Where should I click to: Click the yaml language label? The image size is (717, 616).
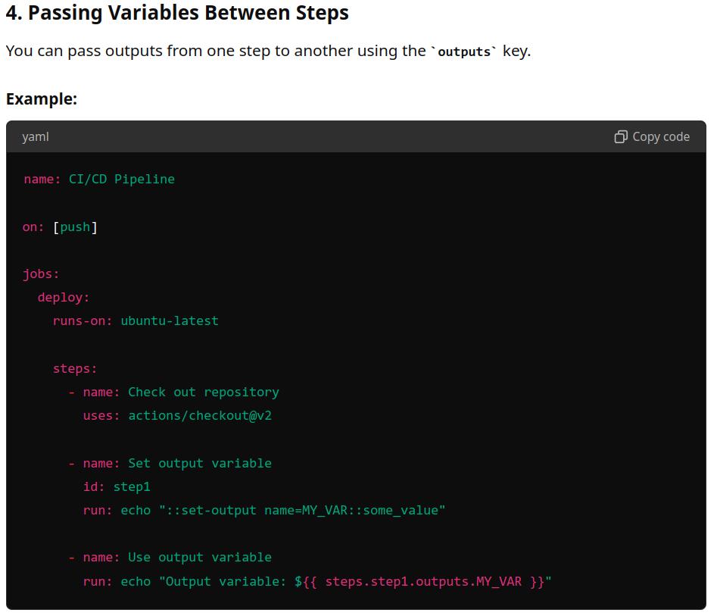coord(36,136)
